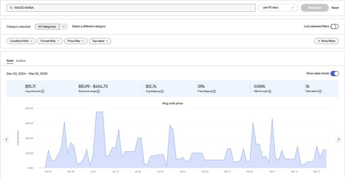Open the Last 90 days dropdown

[x=278, y=8]
